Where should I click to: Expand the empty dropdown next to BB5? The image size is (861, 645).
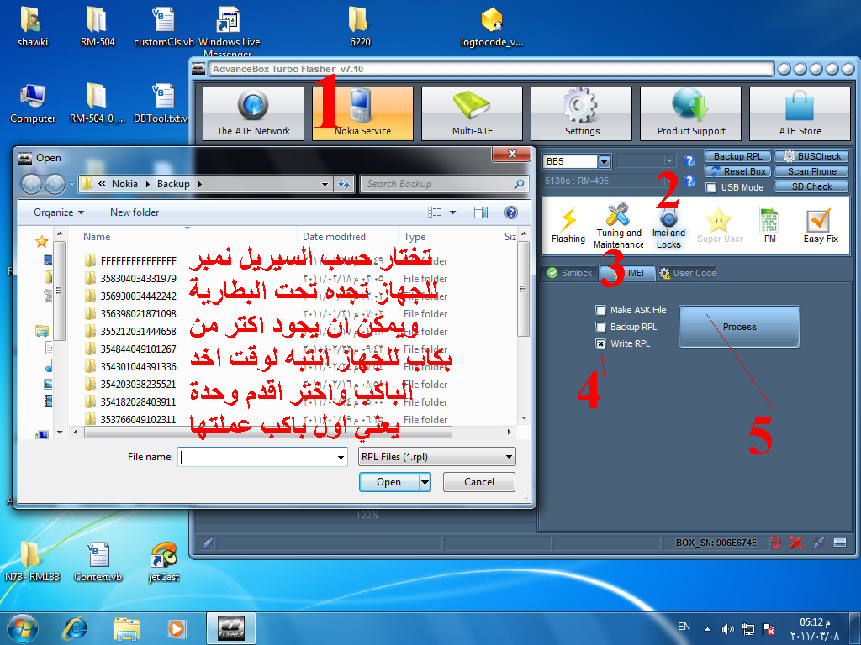coord(668,160)
